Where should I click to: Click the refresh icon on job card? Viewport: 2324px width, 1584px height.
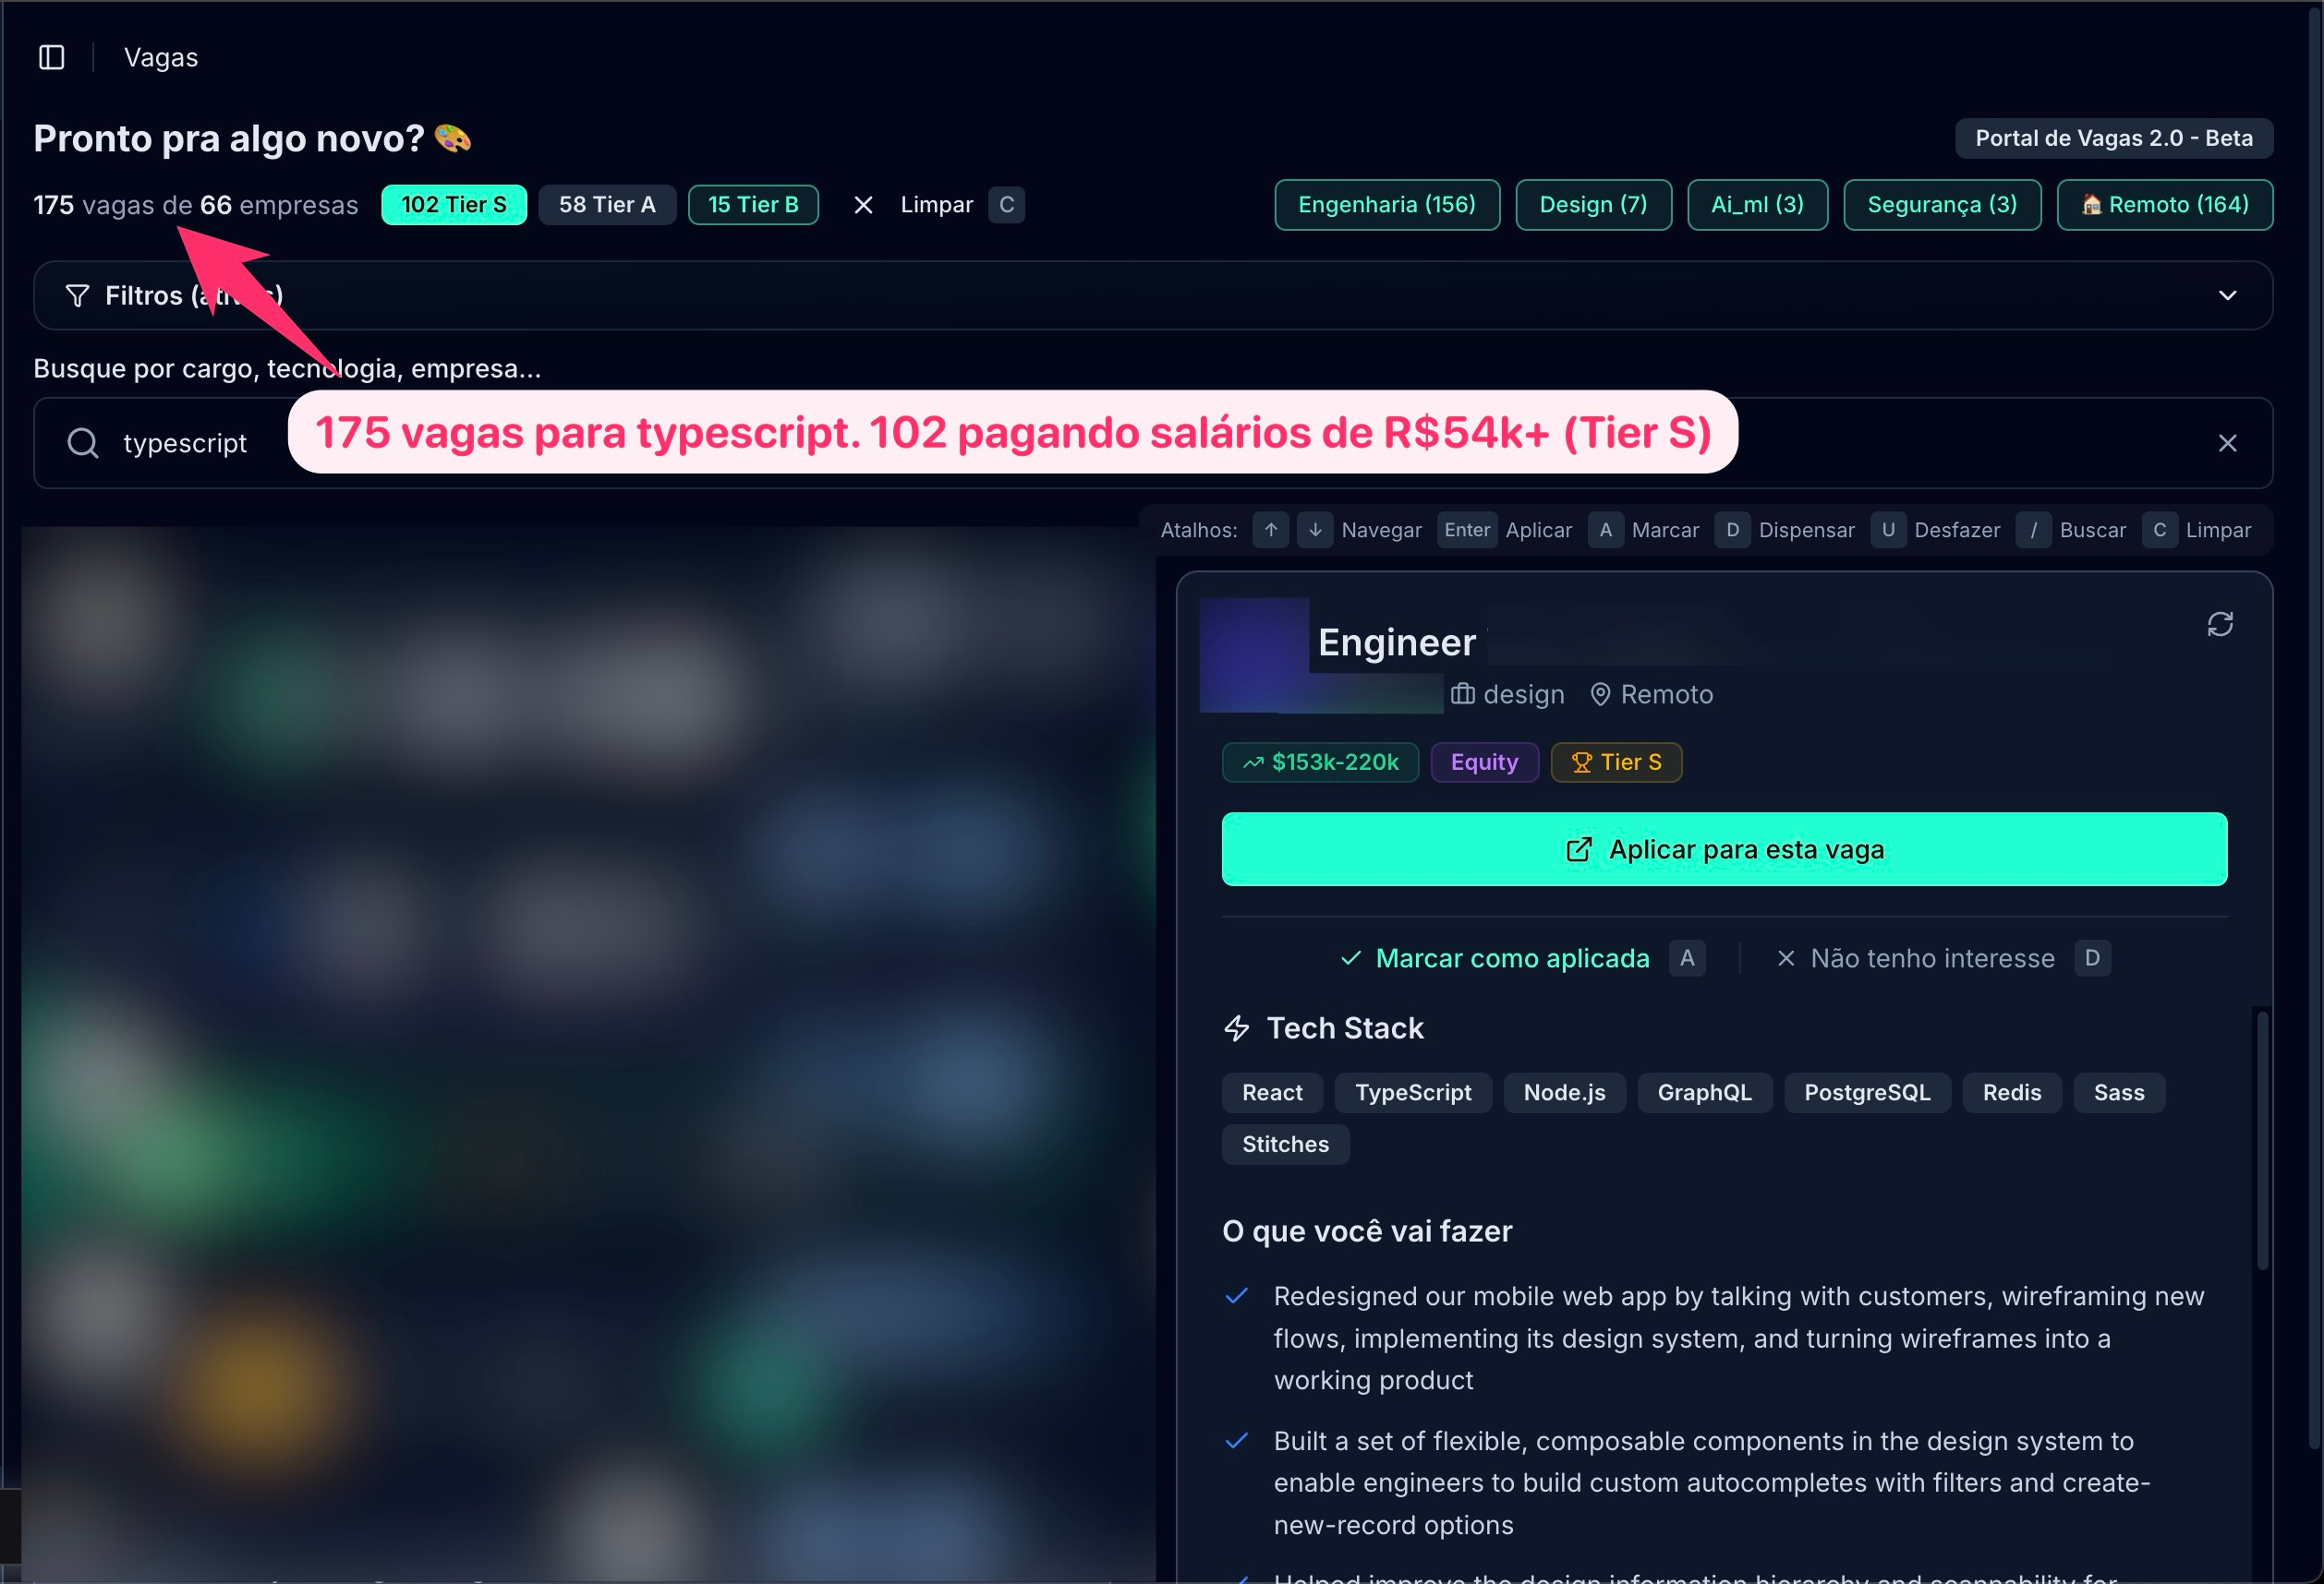(x=2219, y=625)
